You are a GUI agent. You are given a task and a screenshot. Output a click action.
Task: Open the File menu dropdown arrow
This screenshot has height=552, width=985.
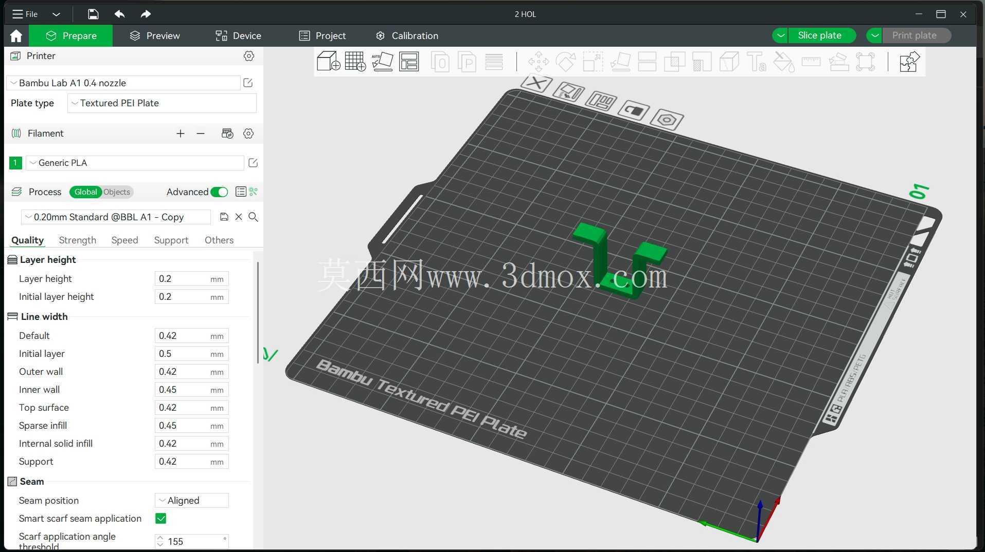[x=57, y=14]
